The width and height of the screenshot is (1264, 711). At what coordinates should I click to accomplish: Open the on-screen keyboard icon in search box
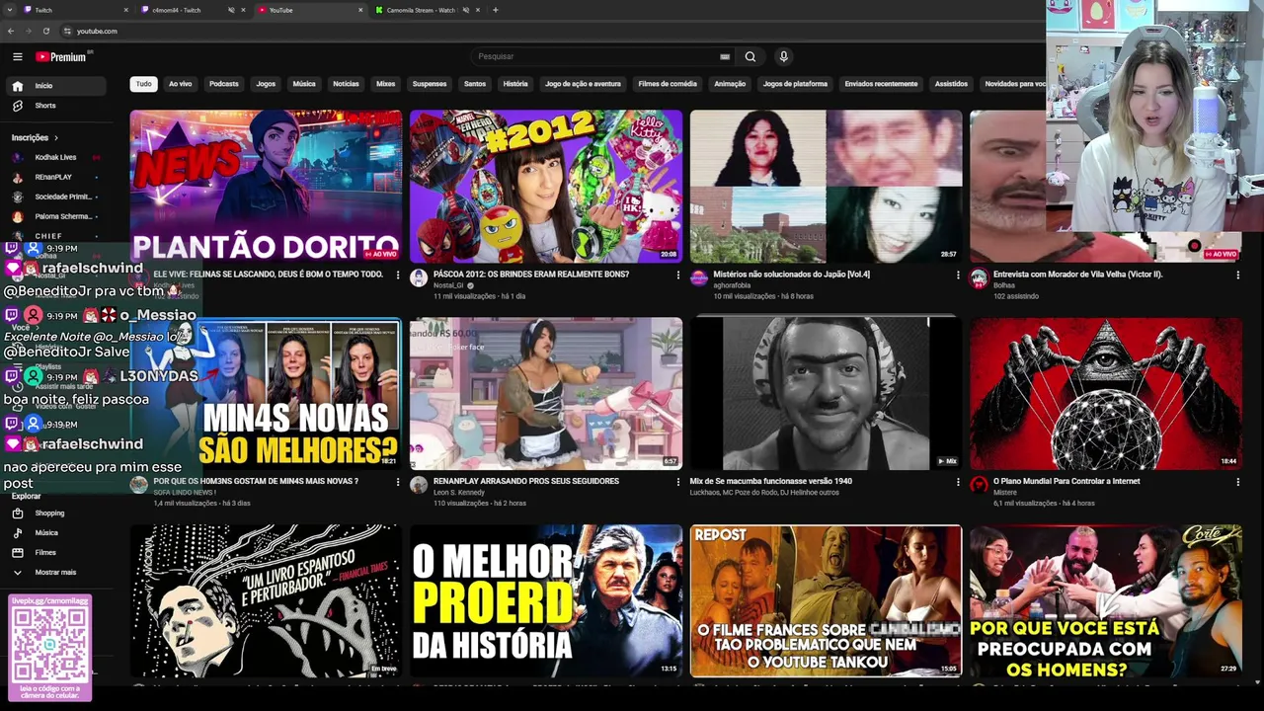tap(725, 56)
